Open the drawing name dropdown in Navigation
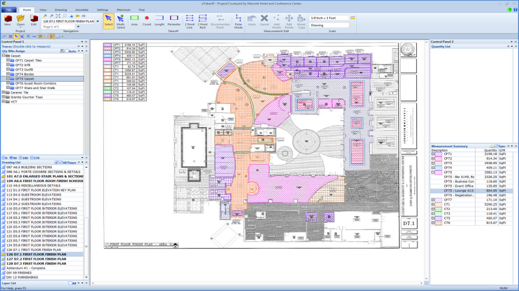Screen dimensions: 519x291 [97, 22]
